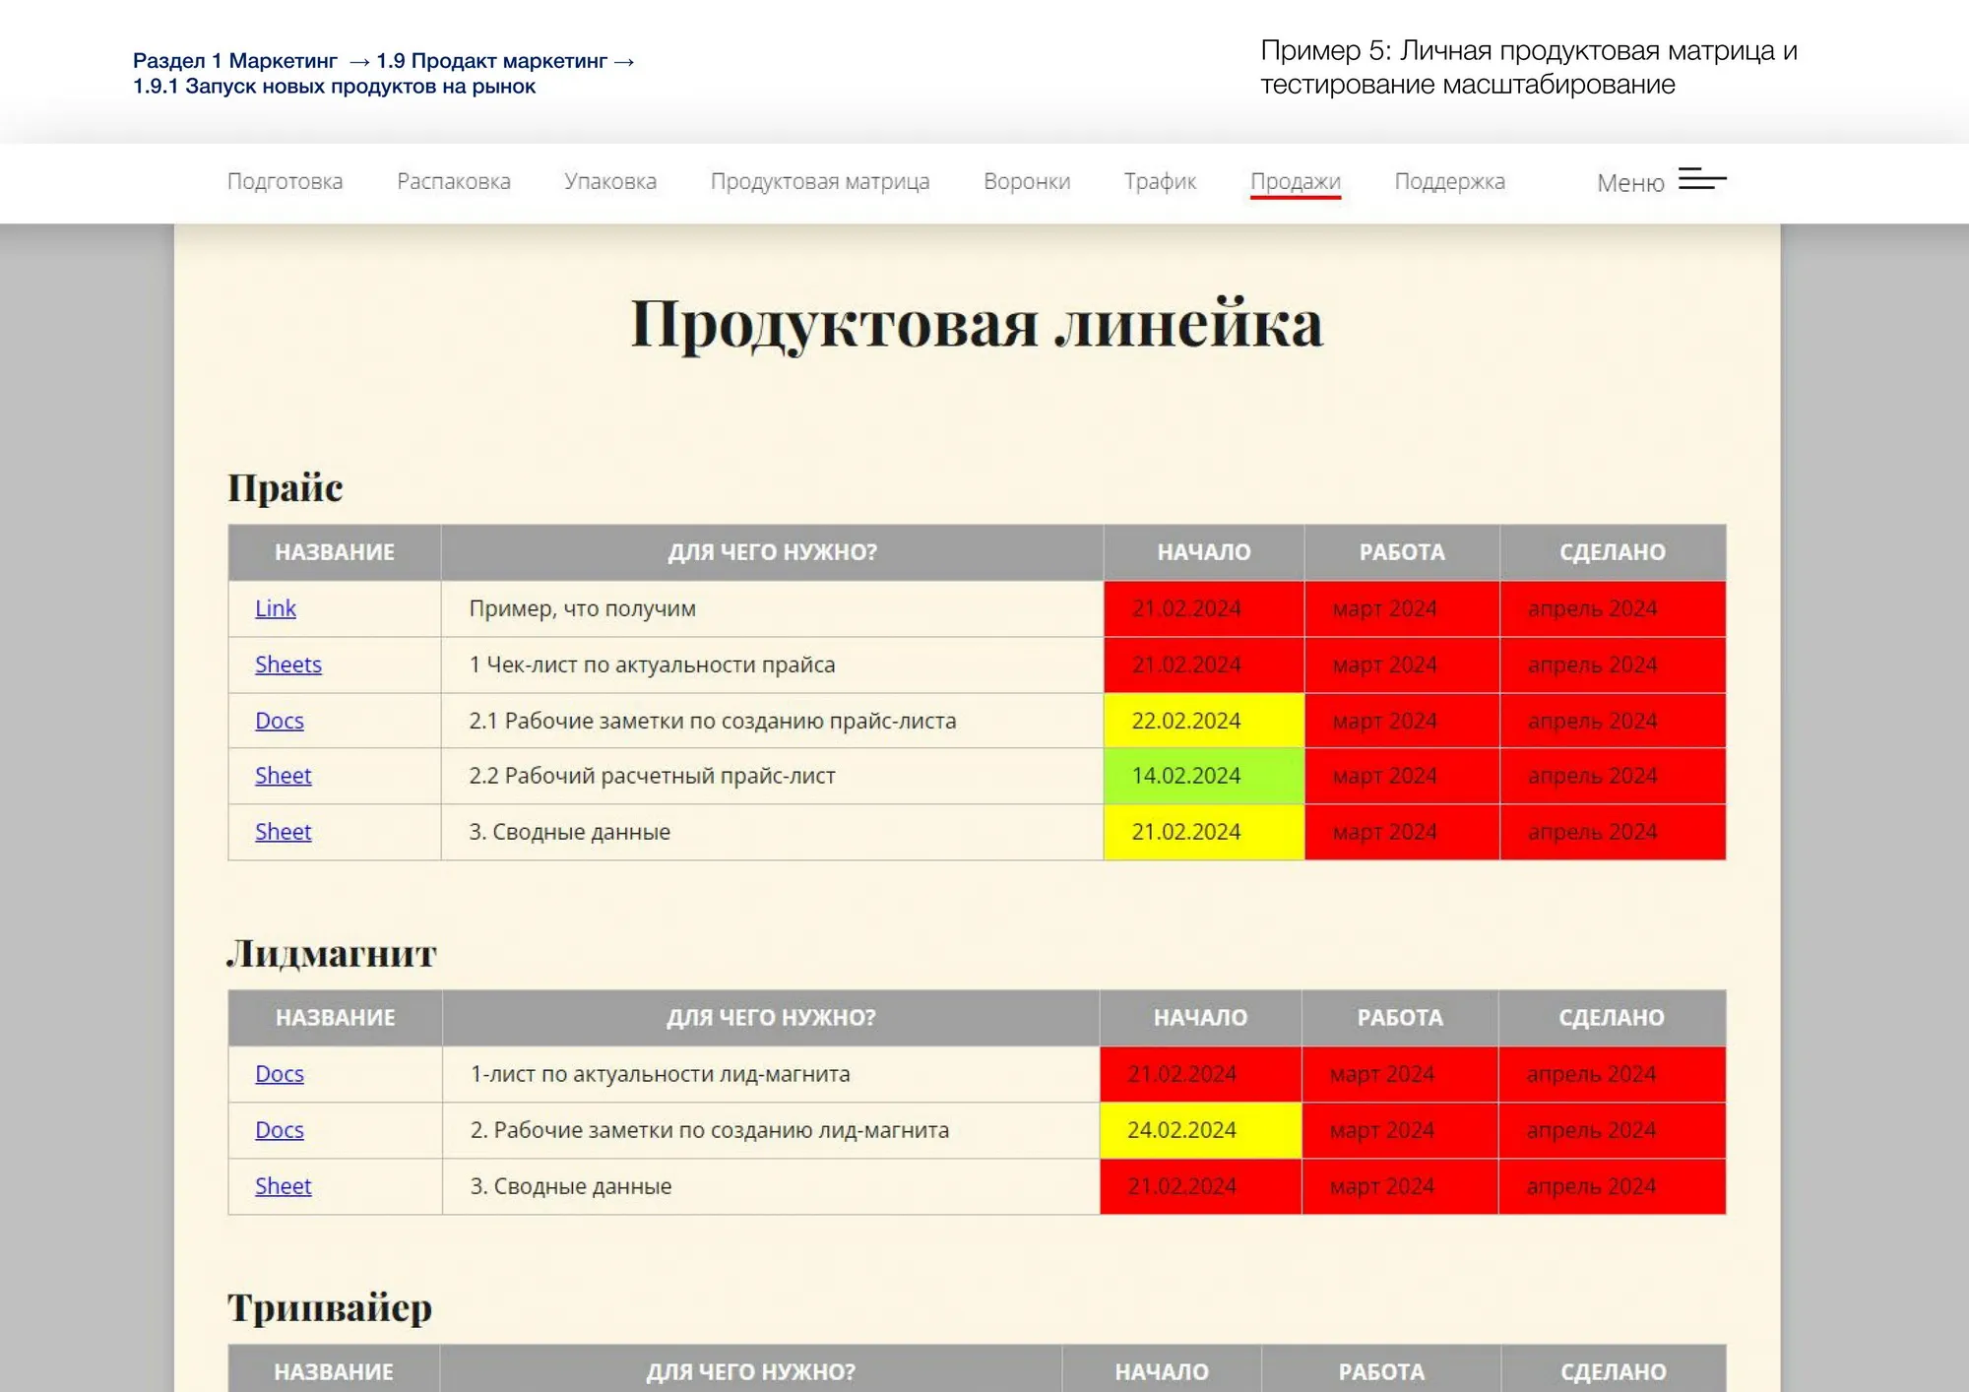Open the Sheets link for чек-лист прайса

pos(288,664)
